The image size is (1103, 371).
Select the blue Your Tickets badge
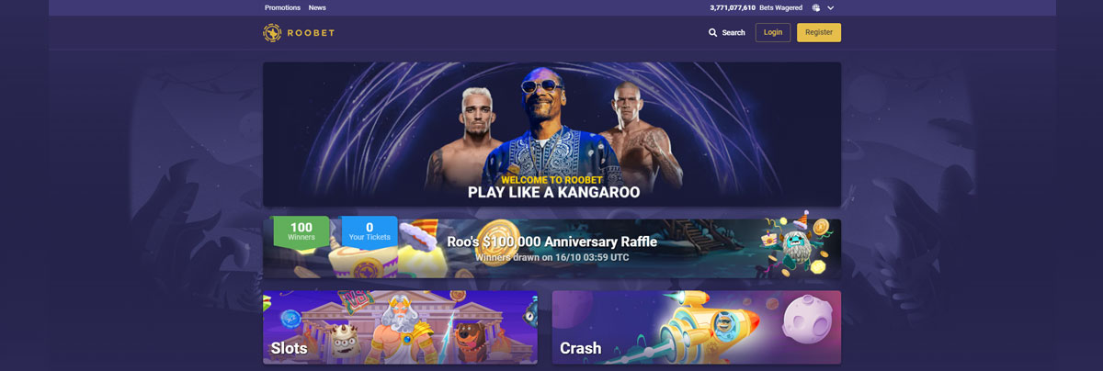tap(370, 231)
